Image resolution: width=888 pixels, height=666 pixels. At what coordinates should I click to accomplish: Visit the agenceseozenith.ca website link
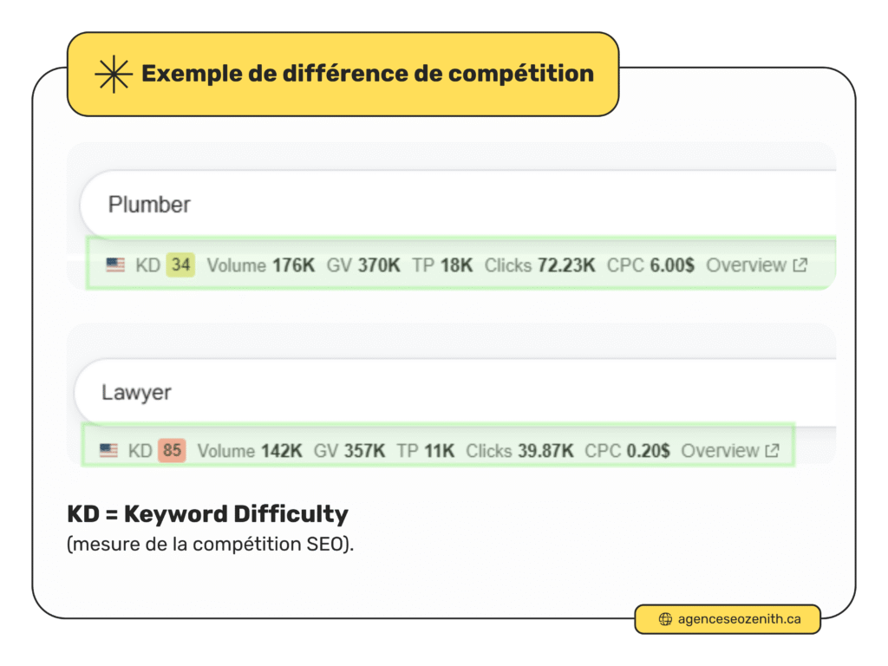tap(739, 619)
